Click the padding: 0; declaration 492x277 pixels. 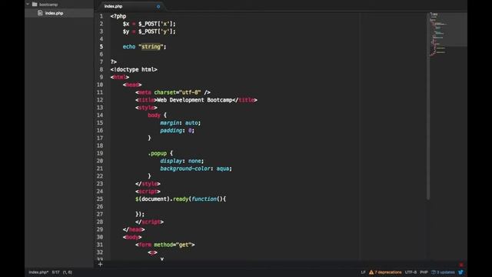[178, 130]
